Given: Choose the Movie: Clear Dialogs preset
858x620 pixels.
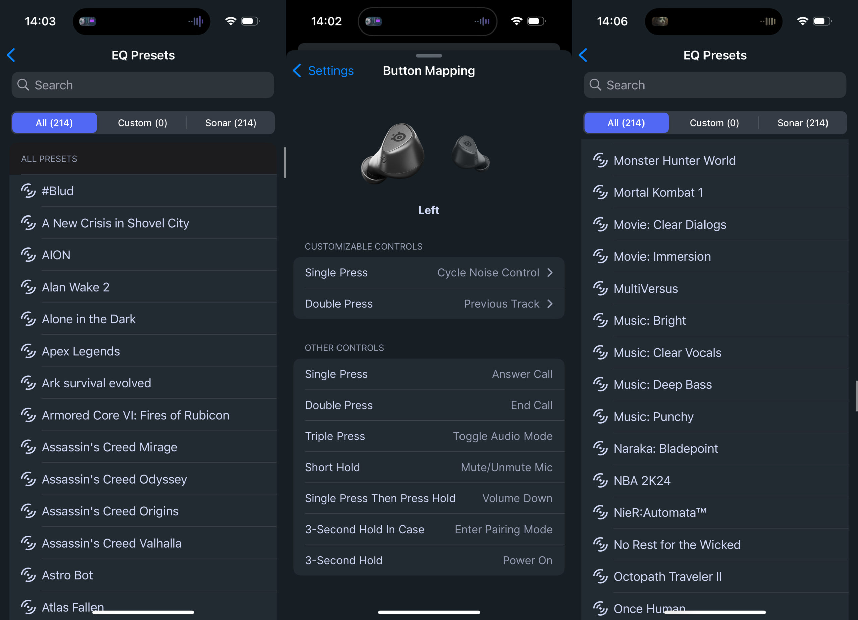Looking at the screenshot, I should [715, 225].
